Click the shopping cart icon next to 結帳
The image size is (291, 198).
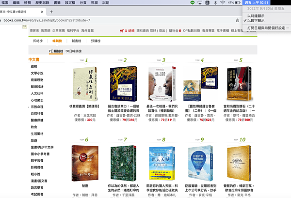(122, 31)
